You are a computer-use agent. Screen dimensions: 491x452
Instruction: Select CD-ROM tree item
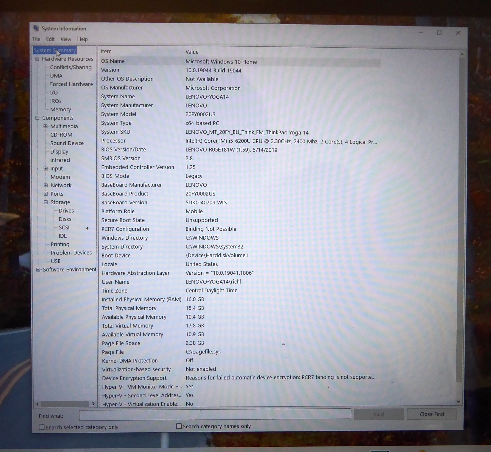(x=61, y=135)
